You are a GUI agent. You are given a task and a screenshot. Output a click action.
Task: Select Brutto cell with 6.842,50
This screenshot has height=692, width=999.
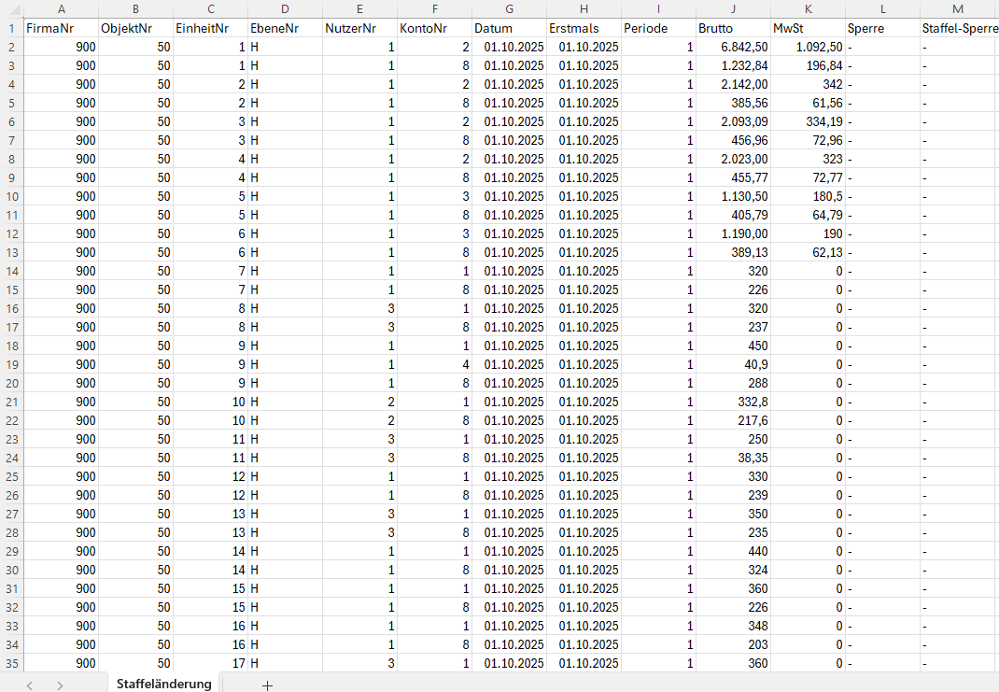pos(733,47)
